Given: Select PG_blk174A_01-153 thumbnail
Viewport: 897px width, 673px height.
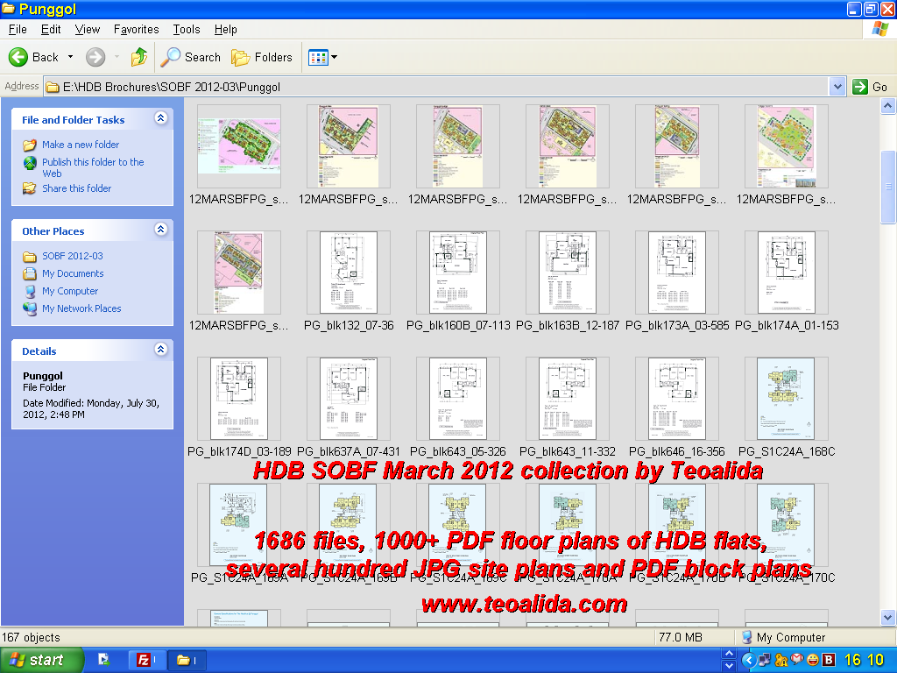Looking at the screenshot, I should click(787, 273).
